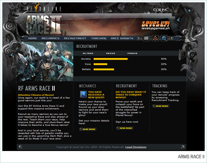Click 'Get your mission details here!' text

click(94, 122)
